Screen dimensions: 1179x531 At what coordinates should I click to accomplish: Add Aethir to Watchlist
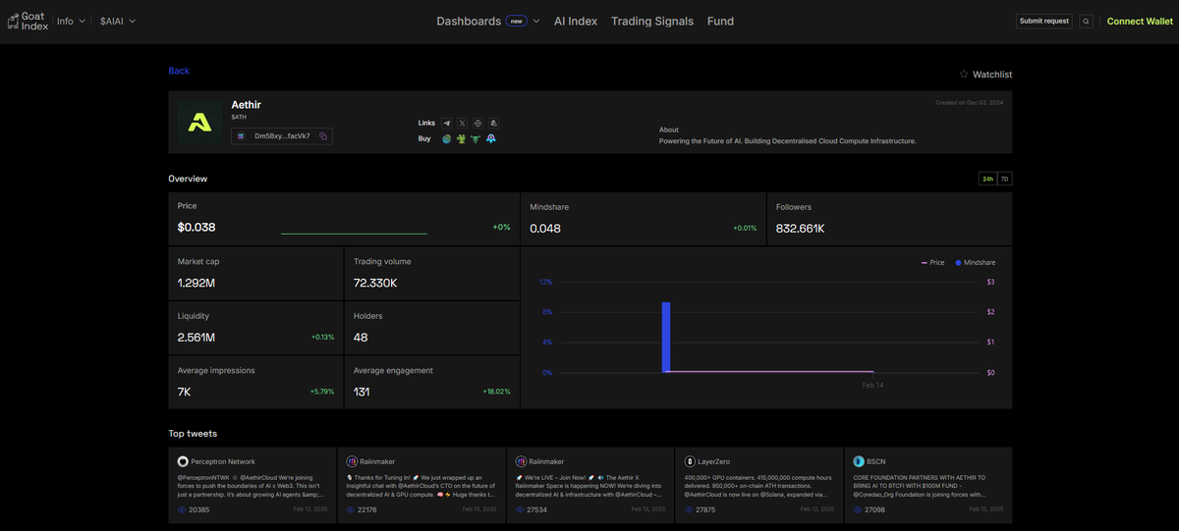click(985, 74)
